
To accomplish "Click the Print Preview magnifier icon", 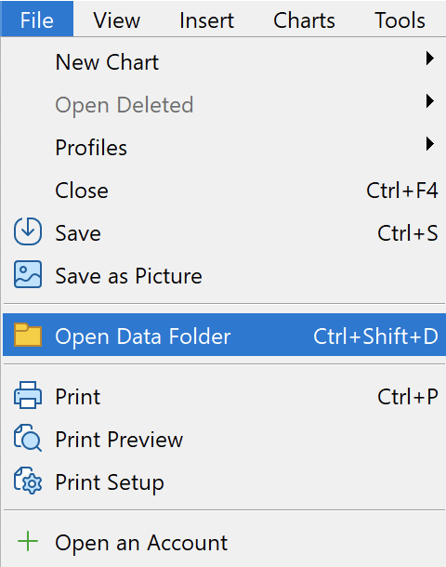I will click(x=28, y=438).
